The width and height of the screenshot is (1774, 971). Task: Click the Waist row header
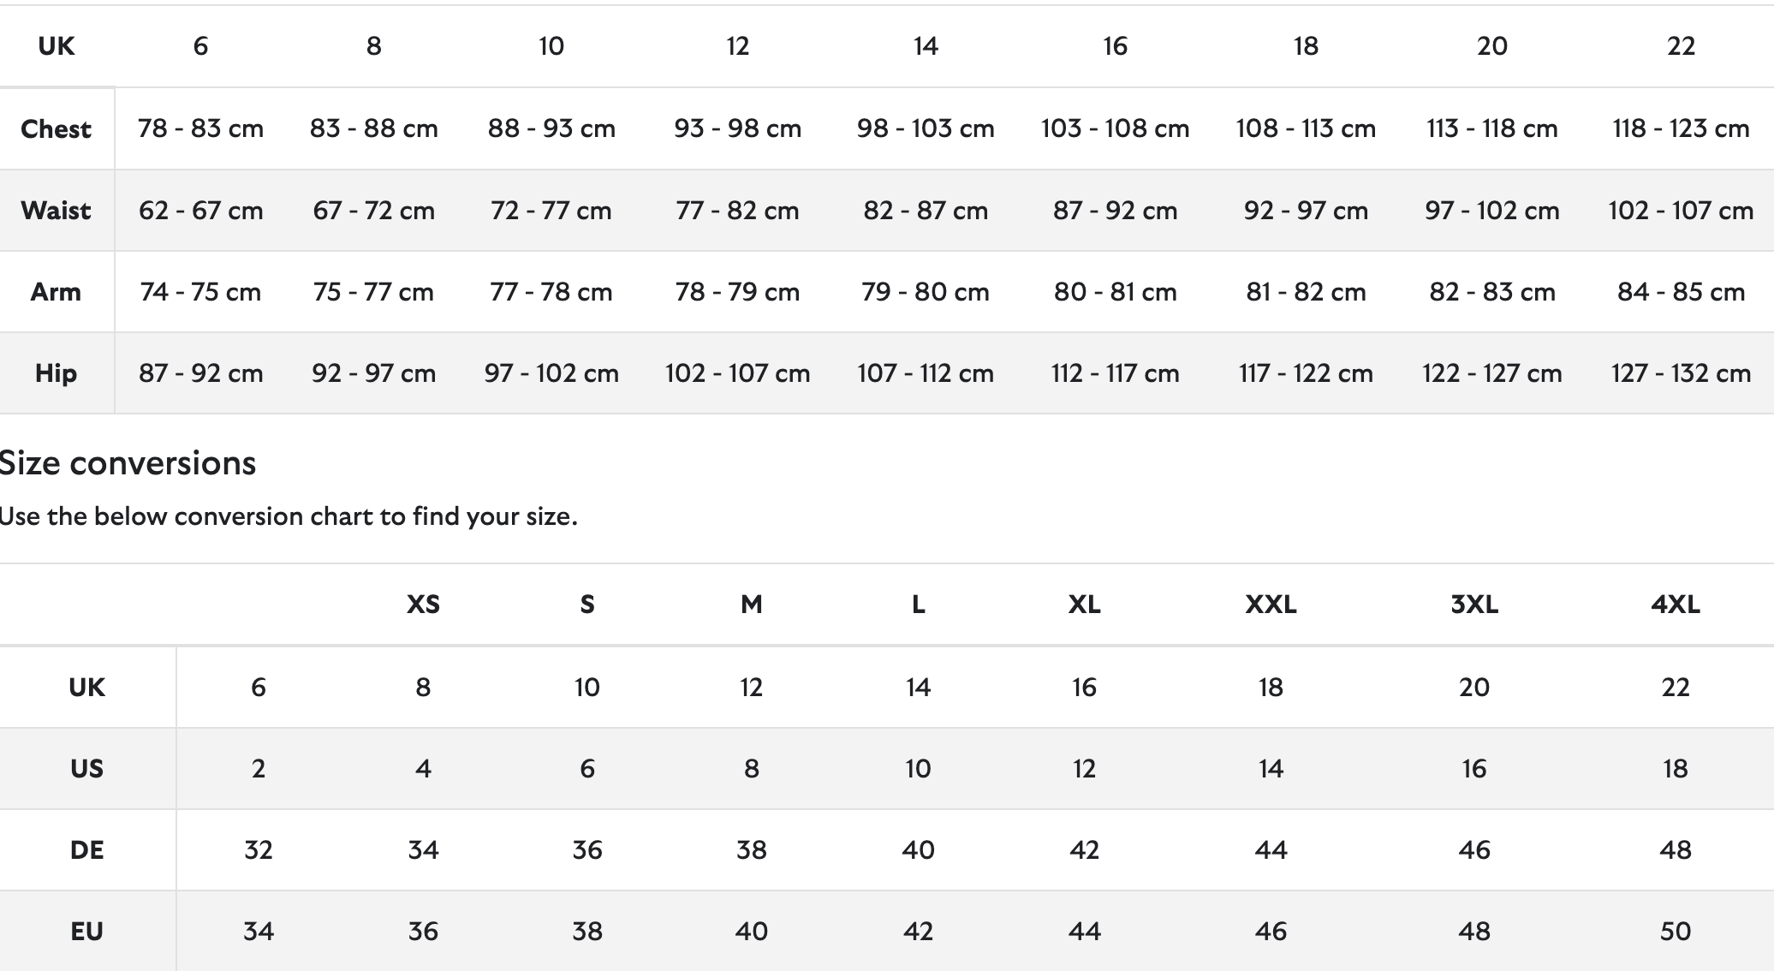tap(56, 211)
